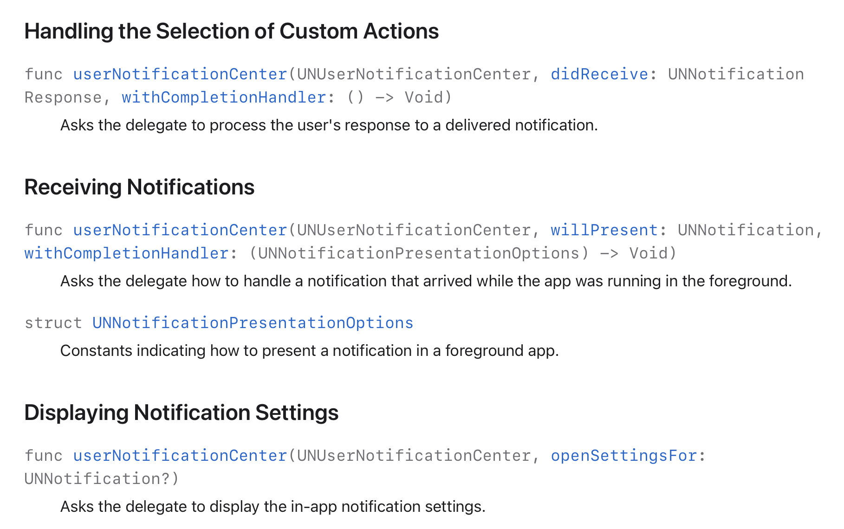This screenshot has width=844, height=529.
Task: Click description about app running in the foreground
Action: [426, 281]
